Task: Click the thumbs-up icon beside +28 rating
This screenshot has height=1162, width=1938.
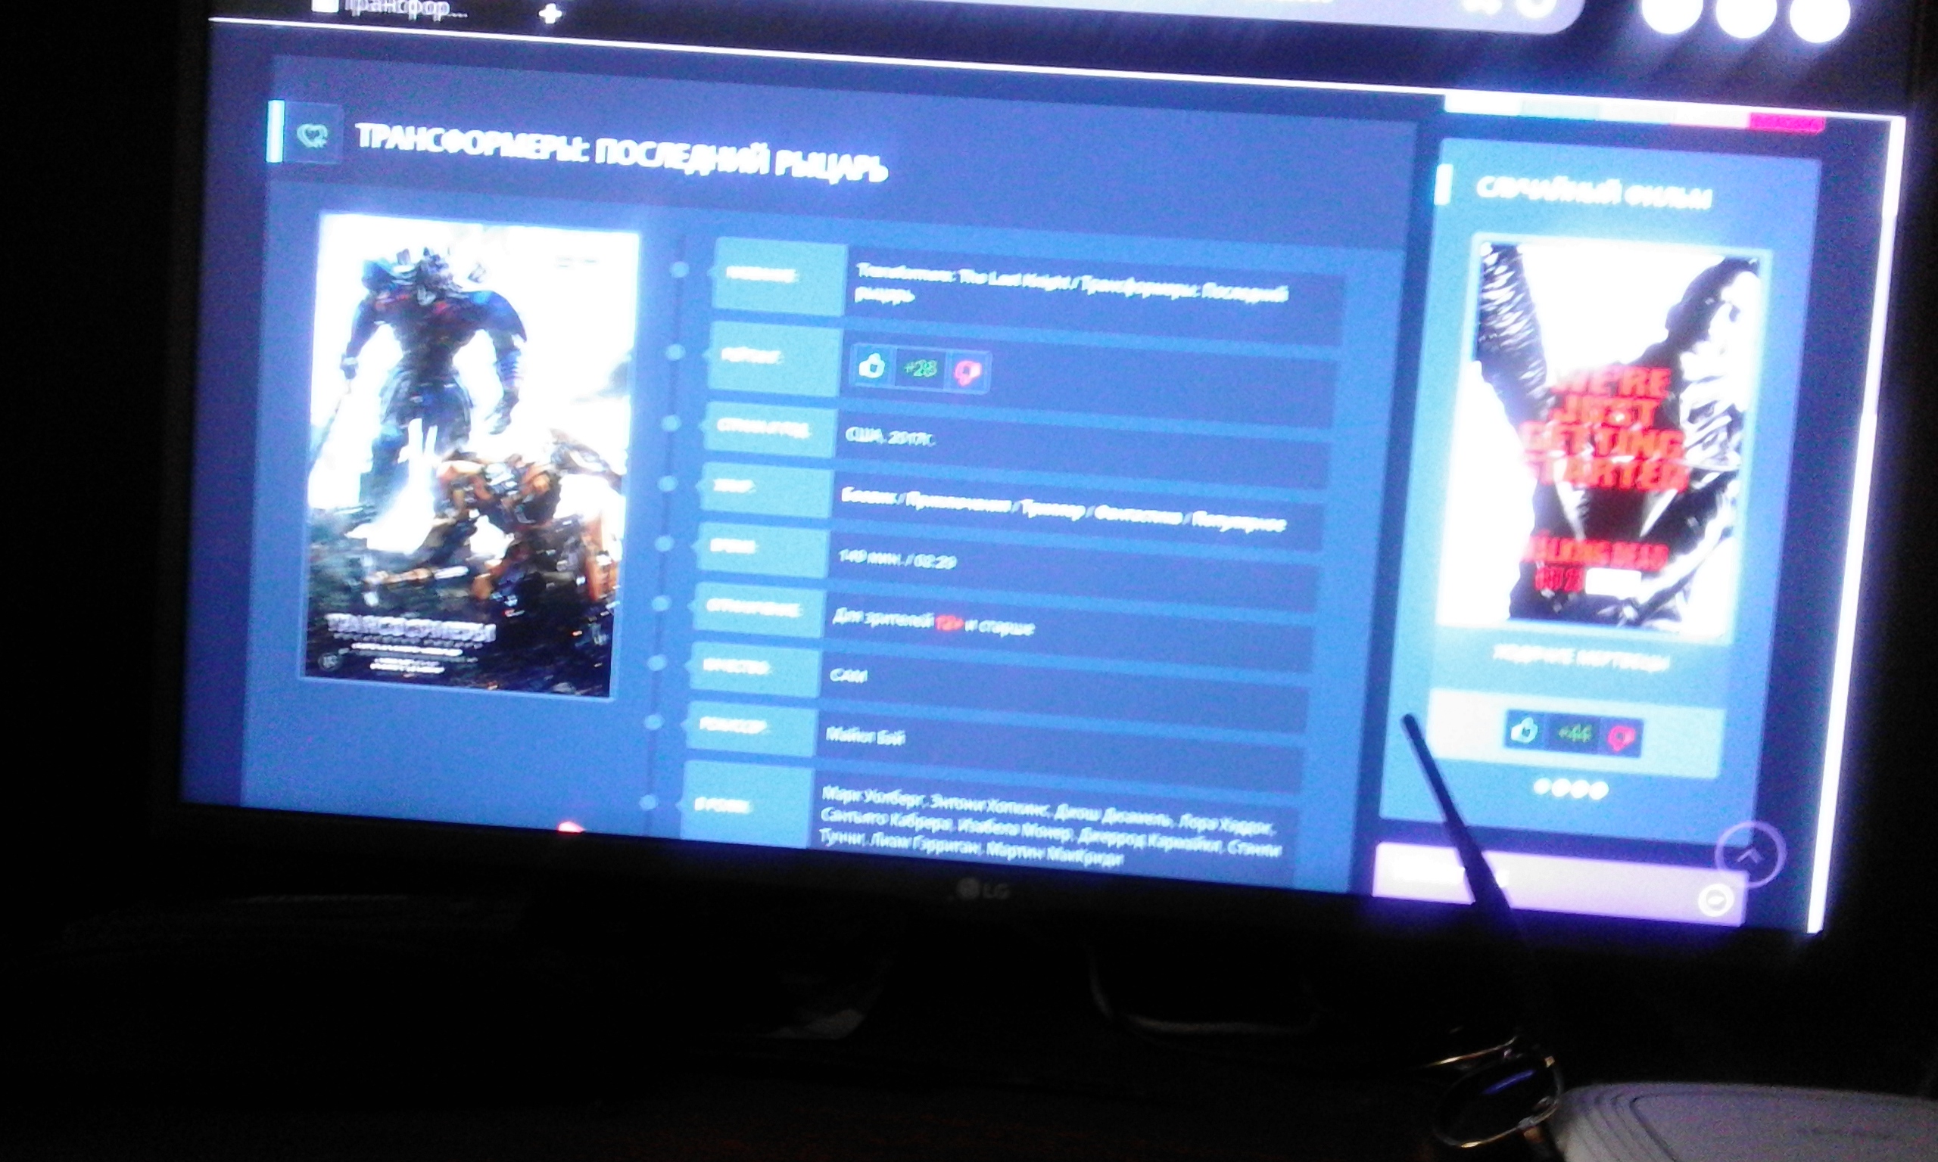Action: pos(872,365)
